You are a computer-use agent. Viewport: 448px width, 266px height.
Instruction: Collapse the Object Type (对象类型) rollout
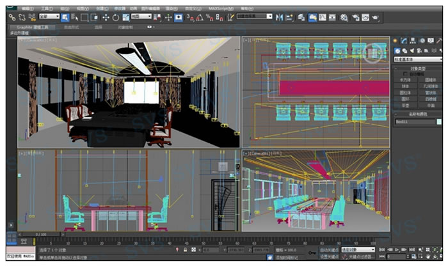tap(417, 68)
